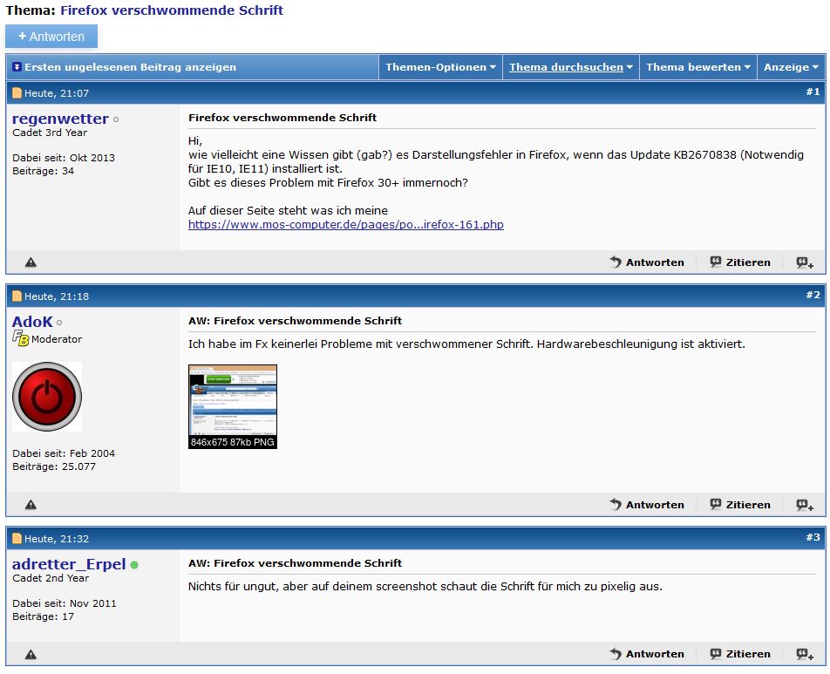Click the first unread post arrow icon

(x=17, y=67)
